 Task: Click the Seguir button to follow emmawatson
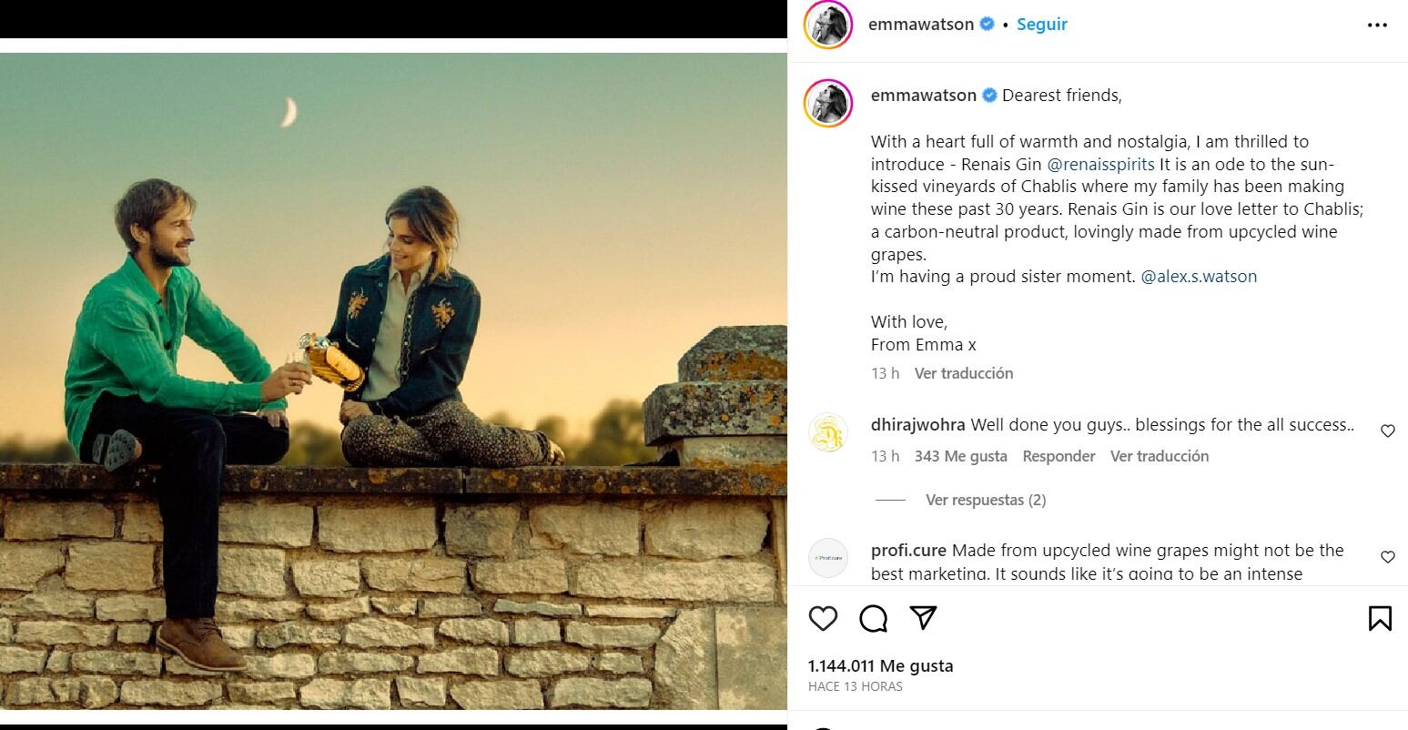tap(1041, 25)
